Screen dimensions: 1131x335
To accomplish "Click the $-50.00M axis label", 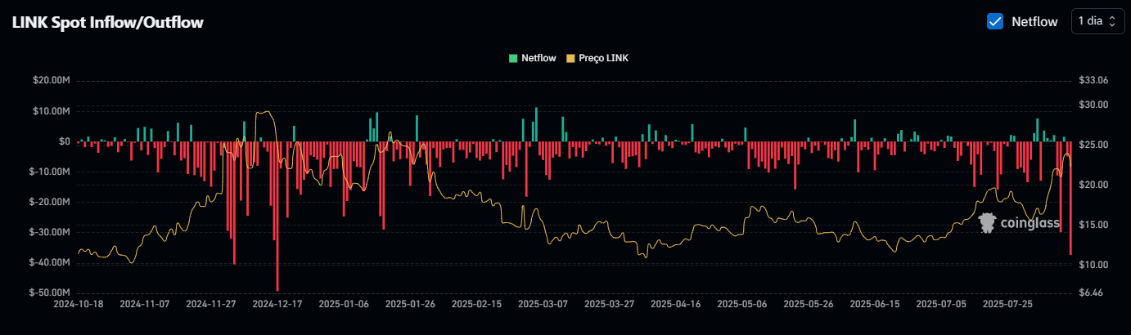I will click(x=49, y=293).
